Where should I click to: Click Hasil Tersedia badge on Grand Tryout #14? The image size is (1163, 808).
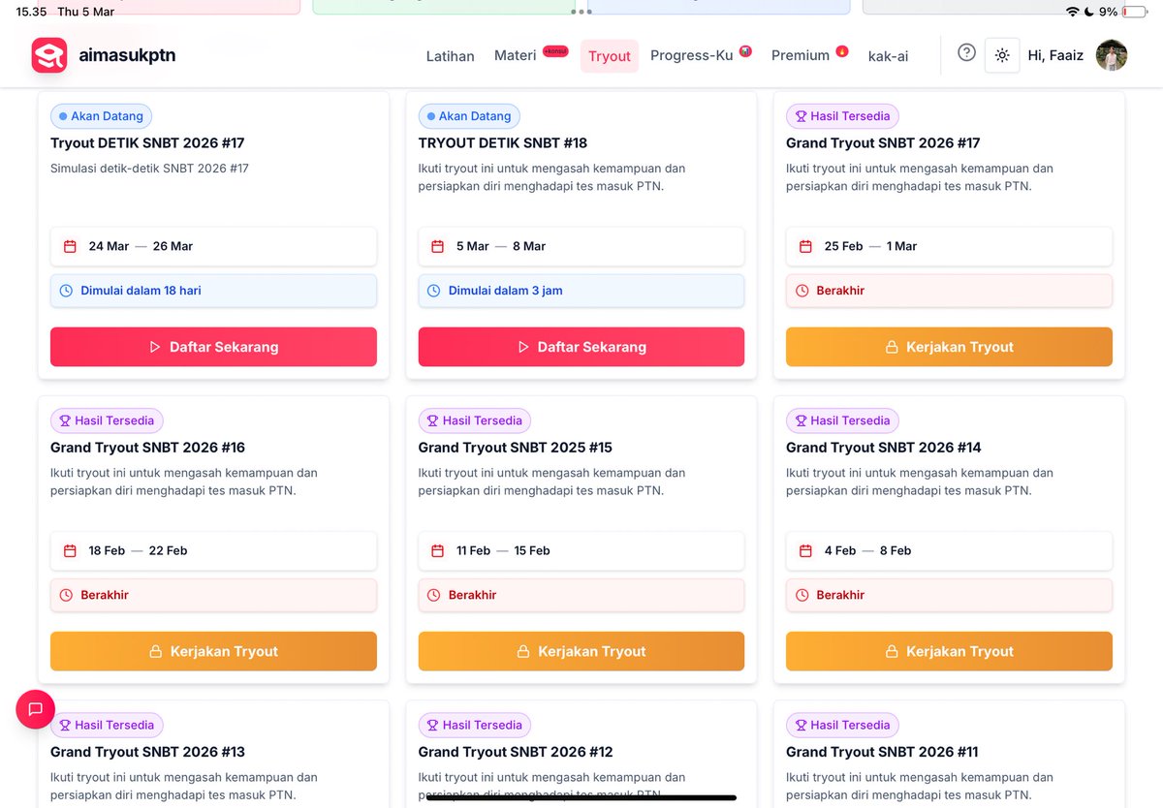(842, 420)
